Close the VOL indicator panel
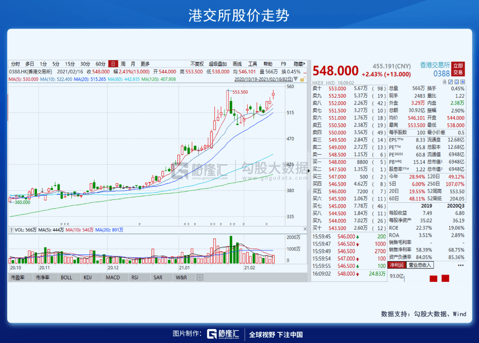 [305, 229]
